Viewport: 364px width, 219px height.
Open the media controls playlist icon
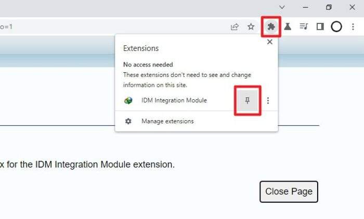click(304, 27)
